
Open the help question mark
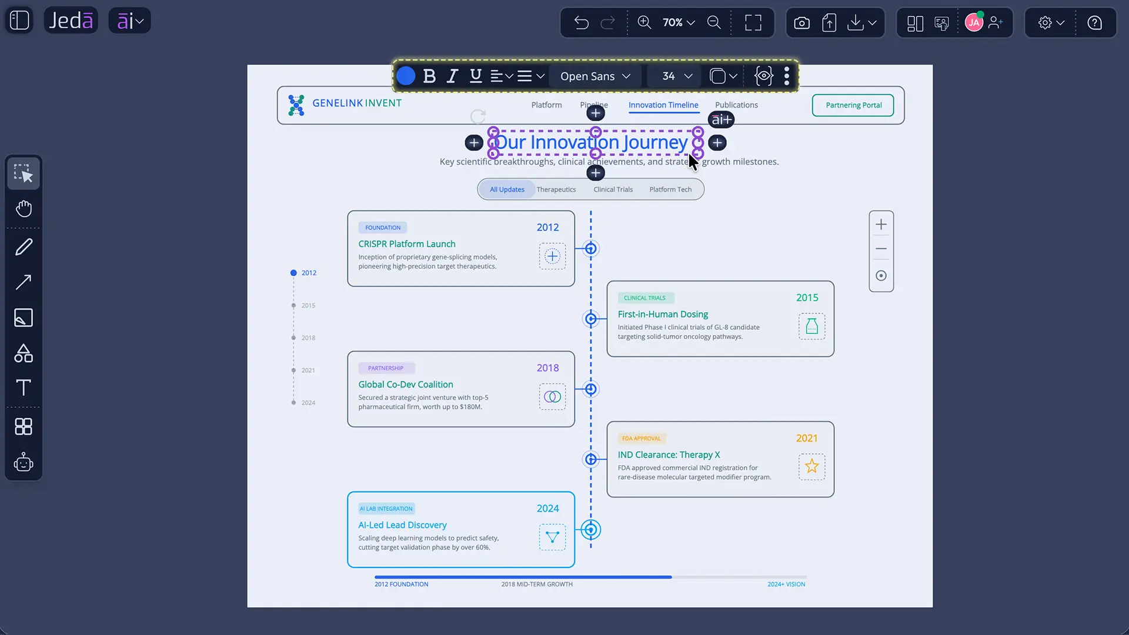click(1094, 23)
